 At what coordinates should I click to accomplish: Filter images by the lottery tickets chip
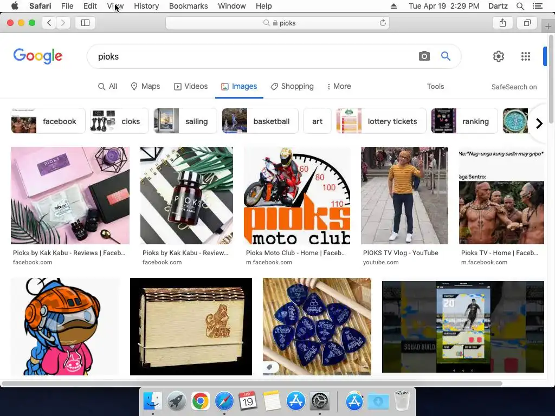pos(381,121)
